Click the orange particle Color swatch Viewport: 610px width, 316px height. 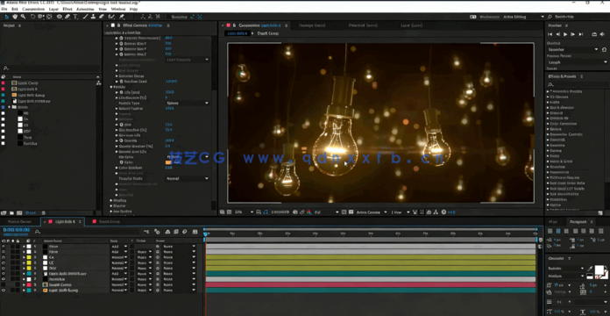point(168,162)
